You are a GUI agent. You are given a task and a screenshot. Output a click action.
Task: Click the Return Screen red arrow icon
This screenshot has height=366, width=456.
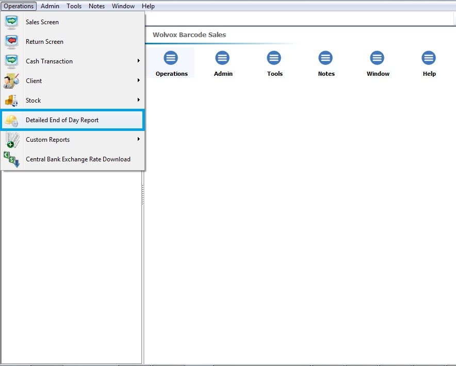click(x=12, y=42)
